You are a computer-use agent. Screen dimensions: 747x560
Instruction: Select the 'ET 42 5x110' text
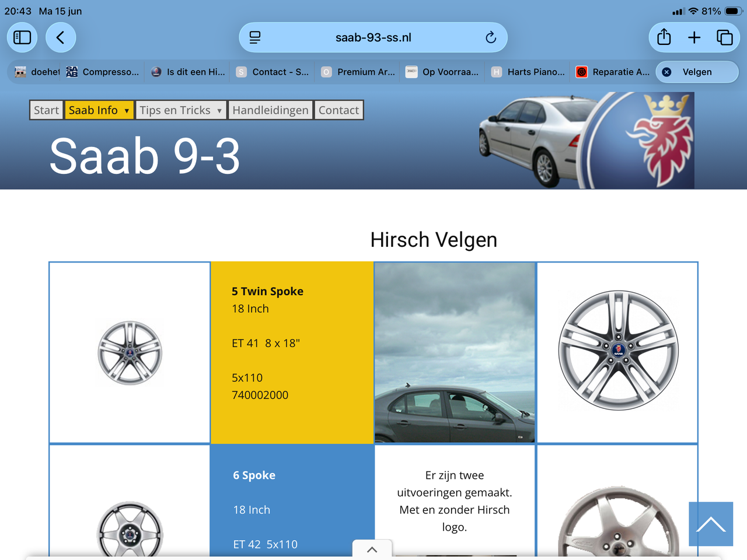pyautogui.click(x=265, y=544)
